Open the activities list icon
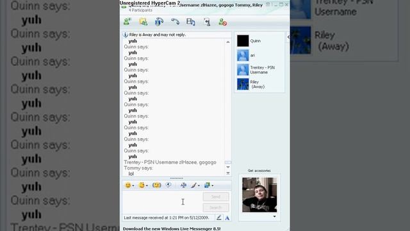410x231 pixels. [191, 22]
